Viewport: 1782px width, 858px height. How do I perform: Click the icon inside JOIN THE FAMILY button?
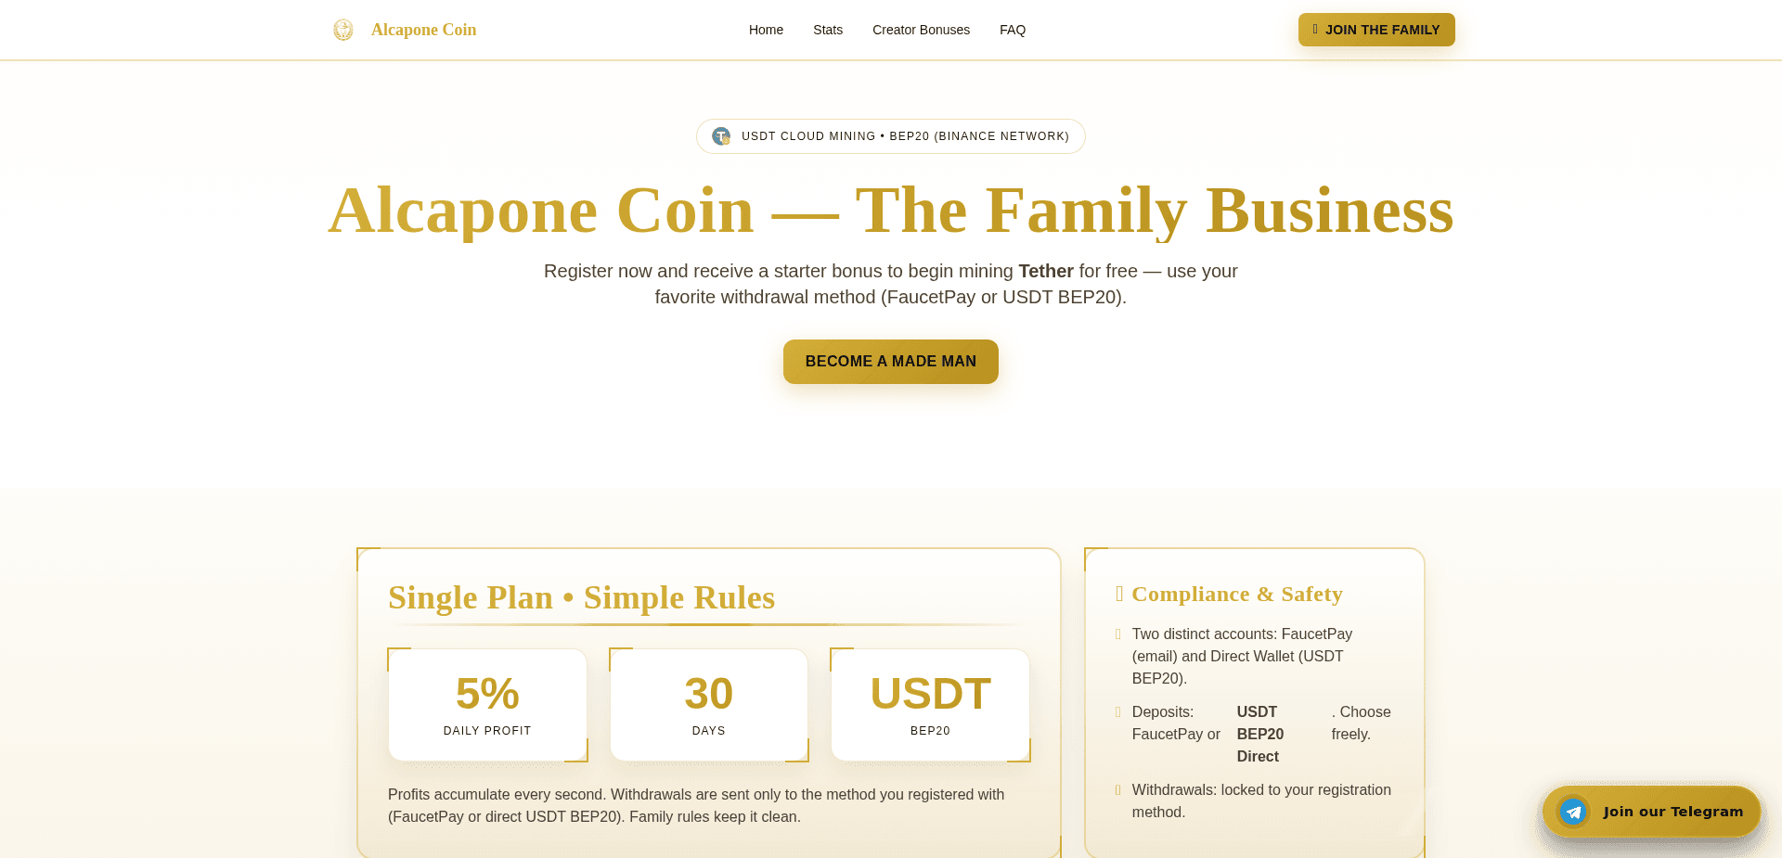click(1315, 29)
